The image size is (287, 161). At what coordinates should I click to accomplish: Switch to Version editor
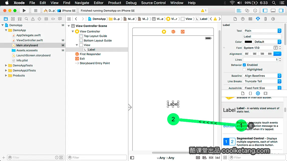tap(255, 11)
